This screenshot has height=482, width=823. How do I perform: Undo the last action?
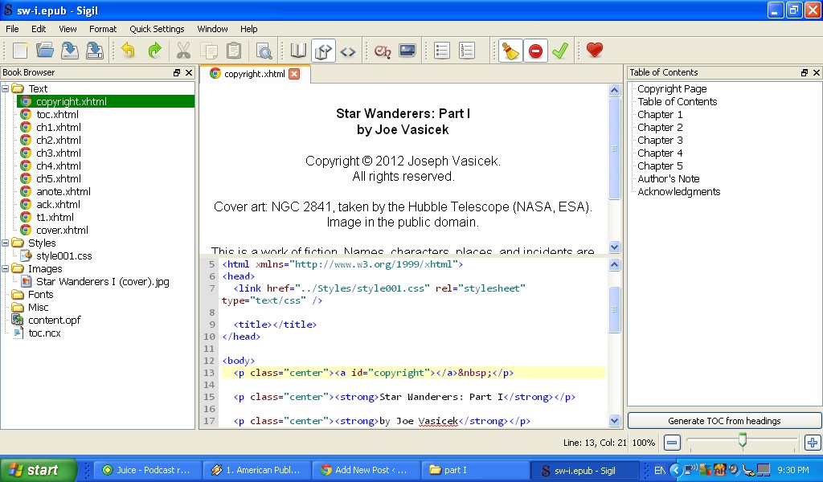pyautogui.click(x=128, y=51)
